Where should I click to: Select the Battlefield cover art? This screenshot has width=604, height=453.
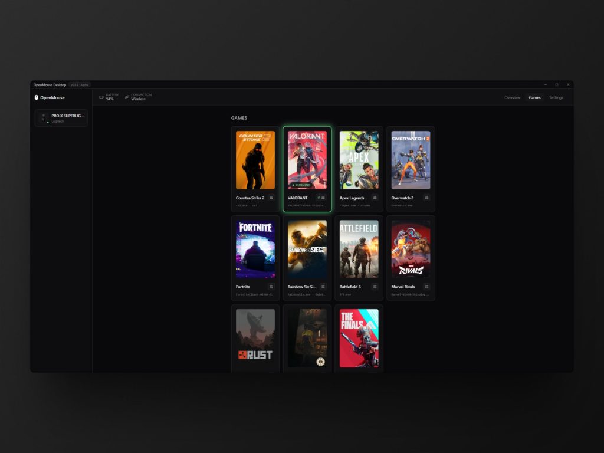359,250
